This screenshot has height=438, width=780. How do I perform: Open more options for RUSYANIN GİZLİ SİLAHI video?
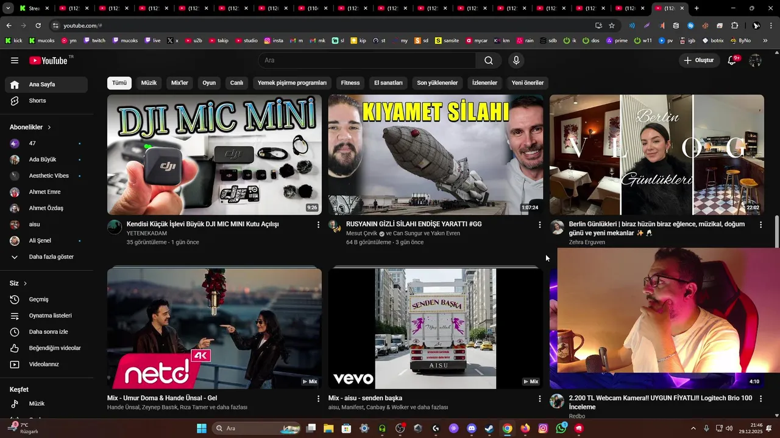click(539, 225)
